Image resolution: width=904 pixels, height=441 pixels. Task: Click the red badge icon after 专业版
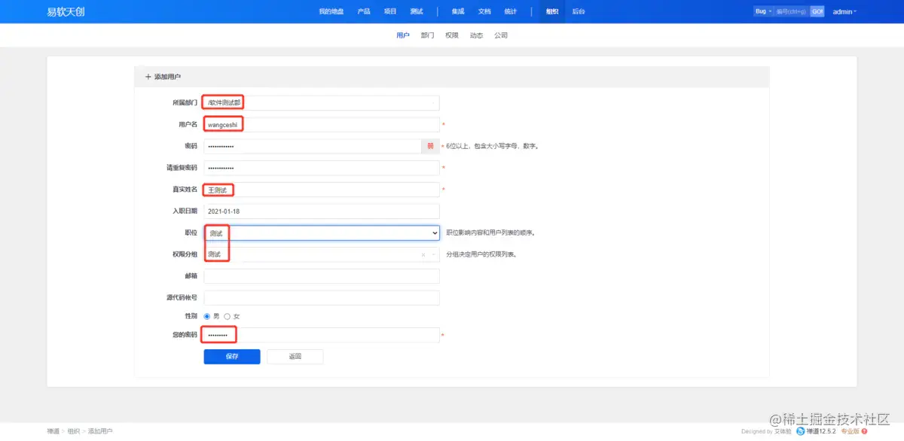[x=864, y=431]
